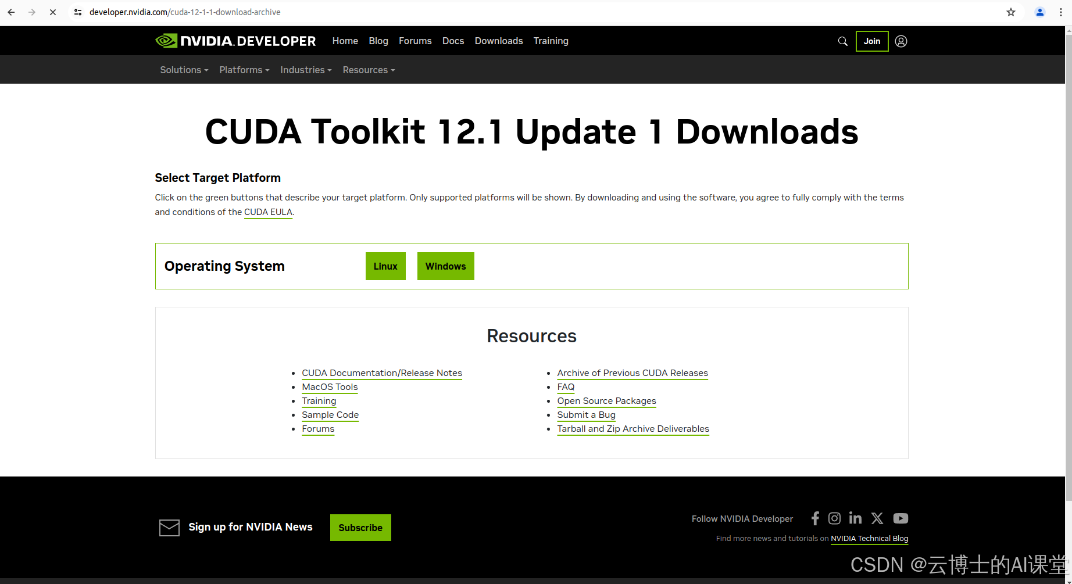Go to Home in the top navigation
This screenshot has width=1072, height=584.
point(345,41)
